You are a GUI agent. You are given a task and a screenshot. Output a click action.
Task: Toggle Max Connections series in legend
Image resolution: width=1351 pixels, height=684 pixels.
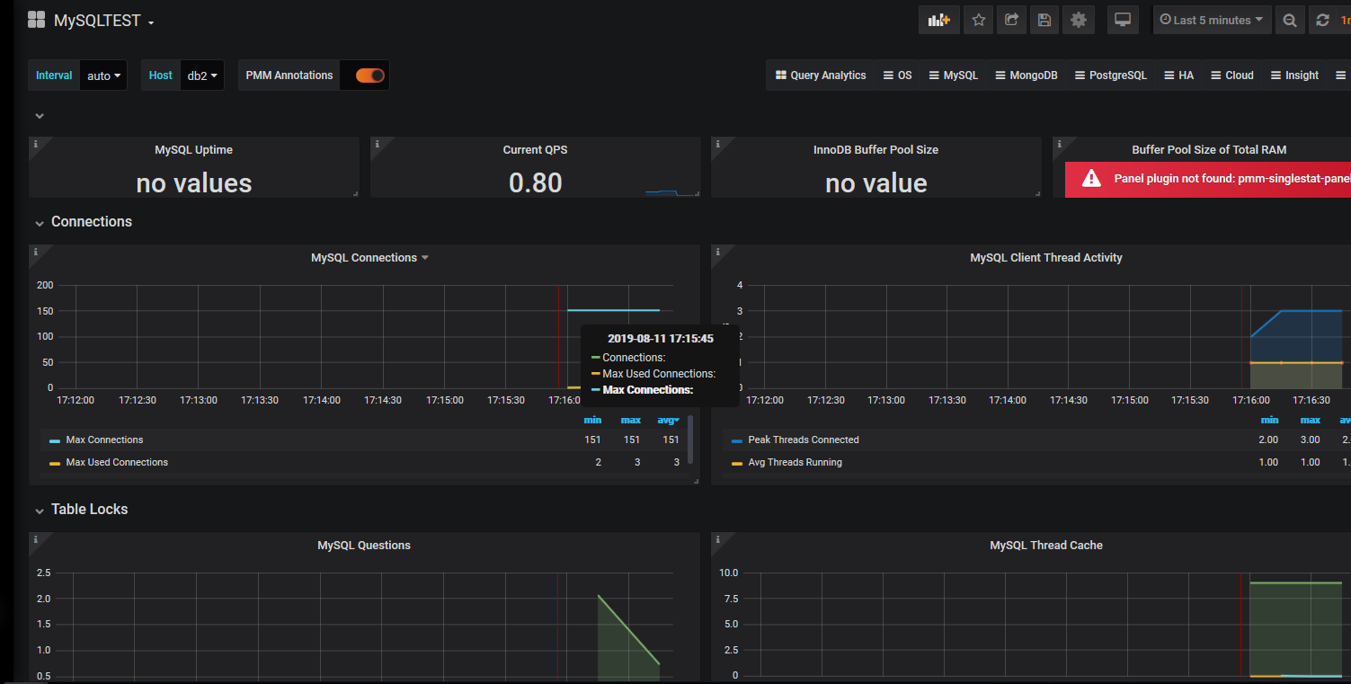coord(104,440)
